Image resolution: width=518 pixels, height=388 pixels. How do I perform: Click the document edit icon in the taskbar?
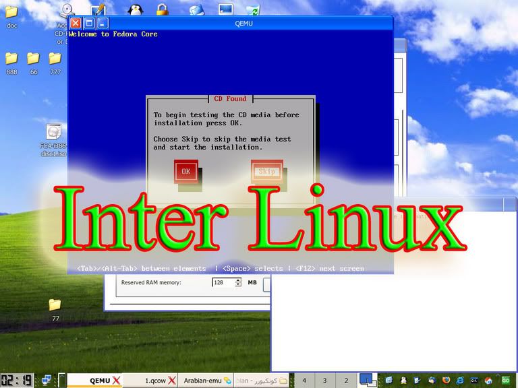[x=417, y=381]
